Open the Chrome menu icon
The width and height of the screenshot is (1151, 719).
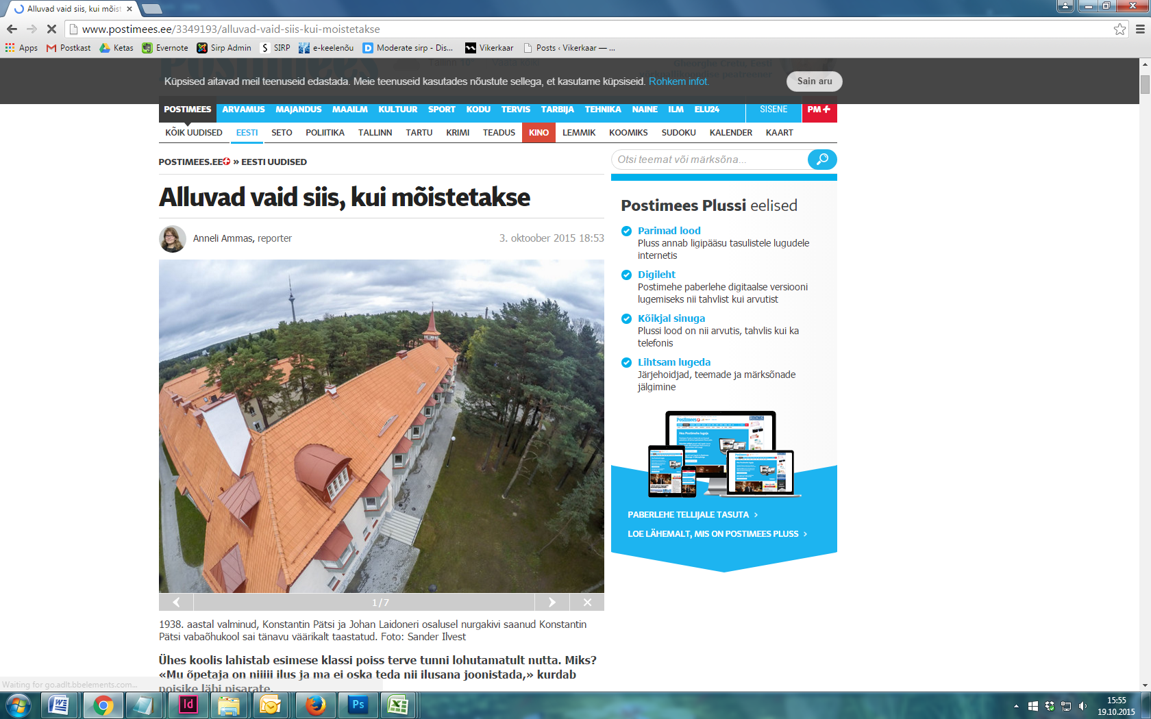[x=1140, y=29]
